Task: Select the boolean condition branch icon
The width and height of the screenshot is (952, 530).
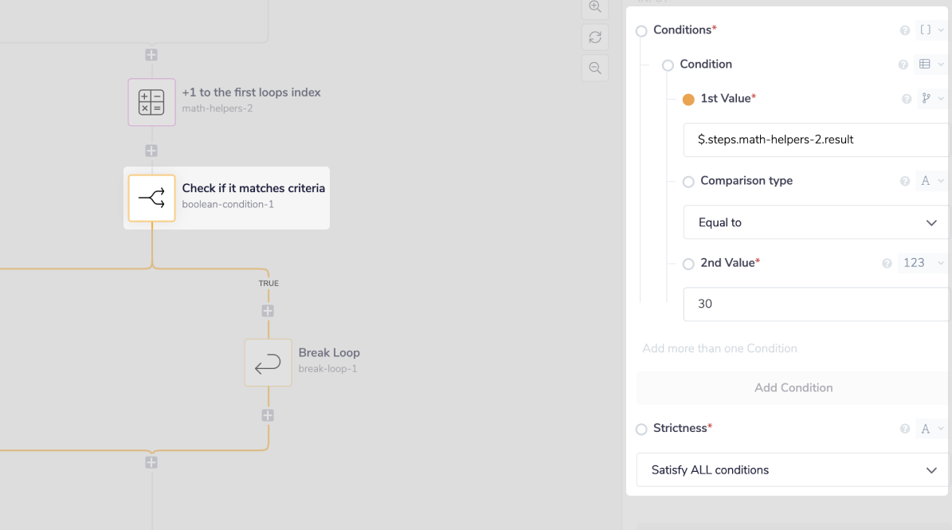Action: [x=151, y=198]
